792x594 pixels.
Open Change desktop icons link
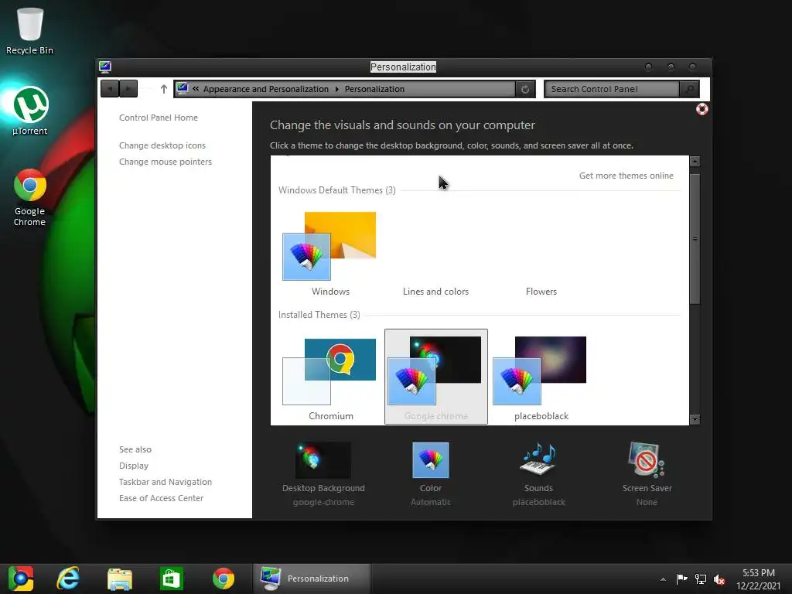[162, 145]
